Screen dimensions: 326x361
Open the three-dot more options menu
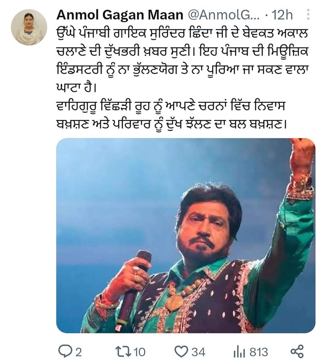click(308, 14)
